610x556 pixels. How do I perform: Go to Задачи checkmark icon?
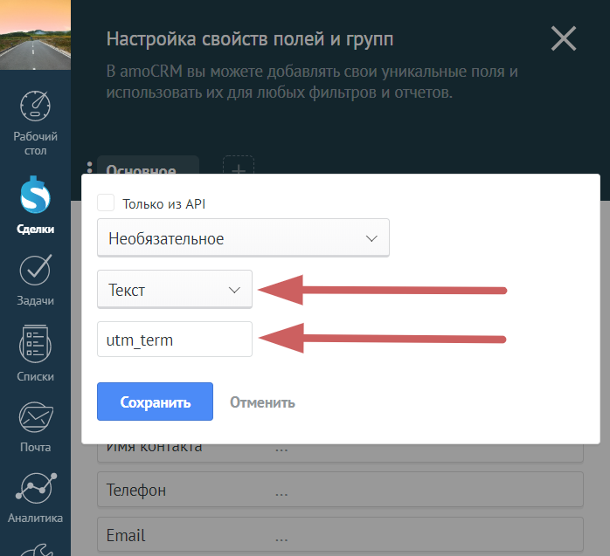35,271
